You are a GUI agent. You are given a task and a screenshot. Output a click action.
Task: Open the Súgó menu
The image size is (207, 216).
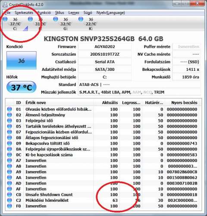click(x=88, y=13)
